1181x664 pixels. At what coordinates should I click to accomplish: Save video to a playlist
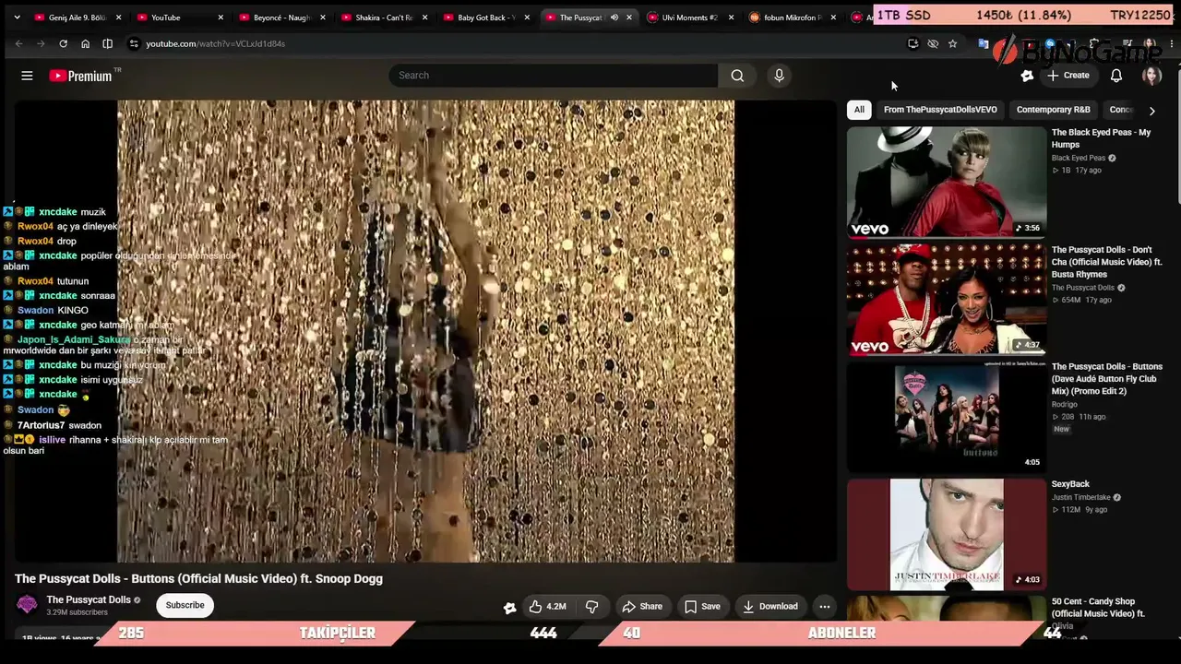tap(702, 606)
